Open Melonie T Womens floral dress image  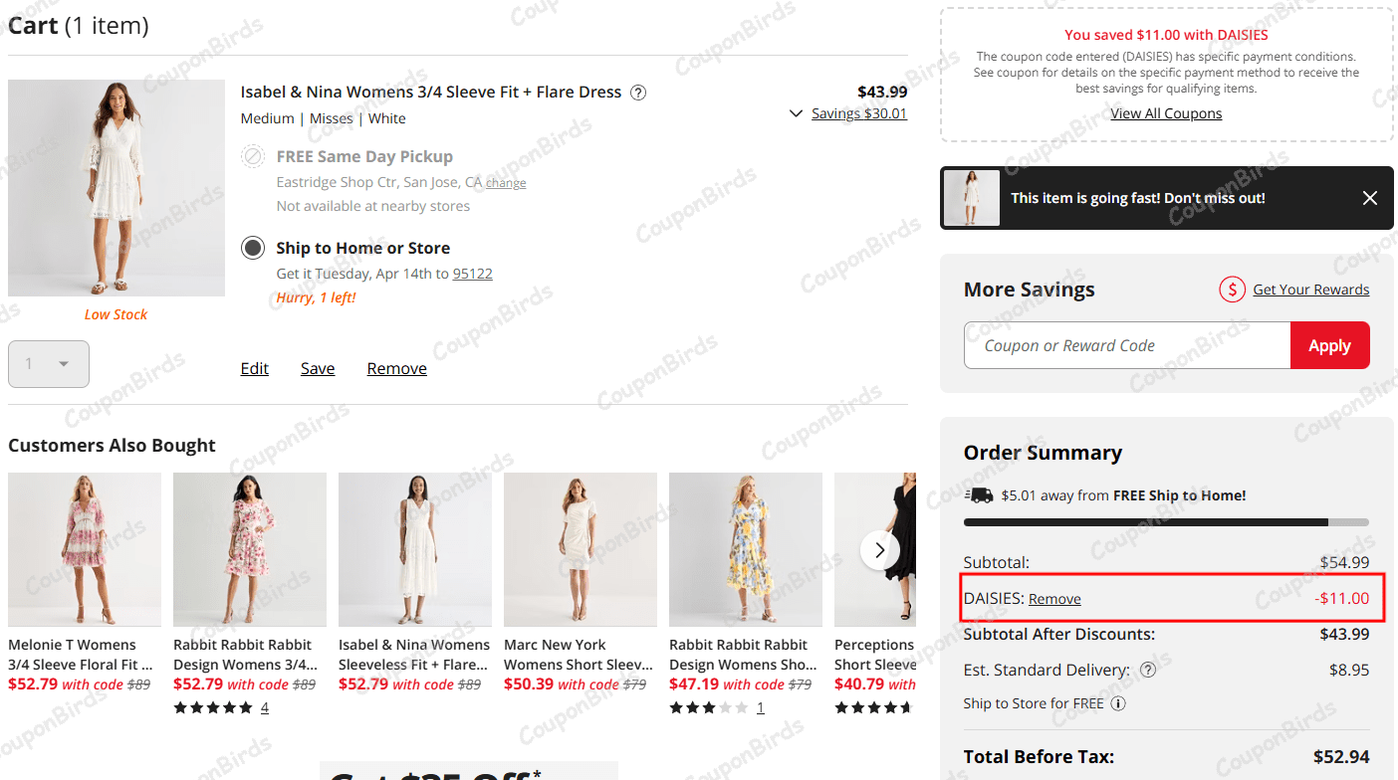click(x=85, y=549)
